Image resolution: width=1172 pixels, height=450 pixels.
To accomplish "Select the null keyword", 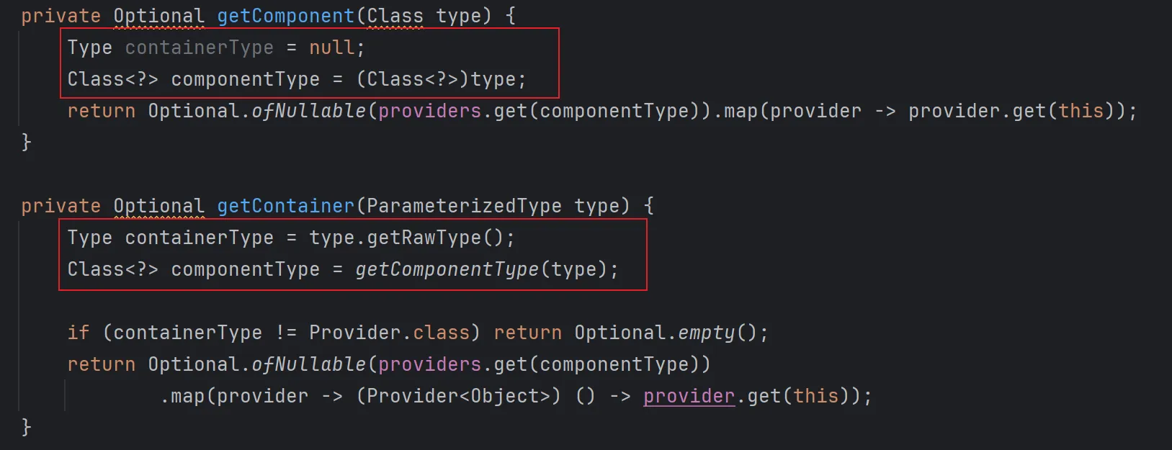I will point(331,48).
